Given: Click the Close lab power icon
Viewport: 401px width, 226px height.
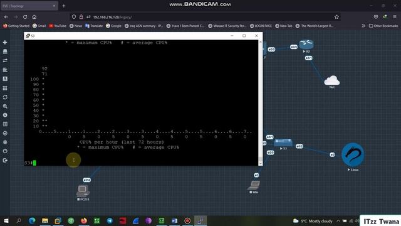Looking at the screenshot, I should pos(5,151).
